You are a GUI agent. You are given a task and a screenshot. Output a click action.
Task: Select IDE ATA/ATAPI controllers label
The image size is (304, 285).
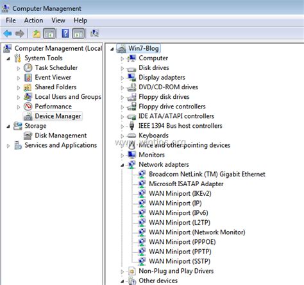(176, 116)
